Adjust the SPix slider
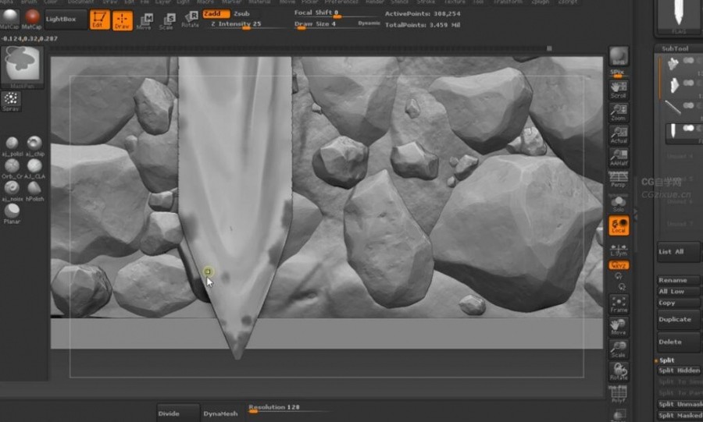Image resolution: width=703 pixels, height=422 pixels. coord(619,73)
